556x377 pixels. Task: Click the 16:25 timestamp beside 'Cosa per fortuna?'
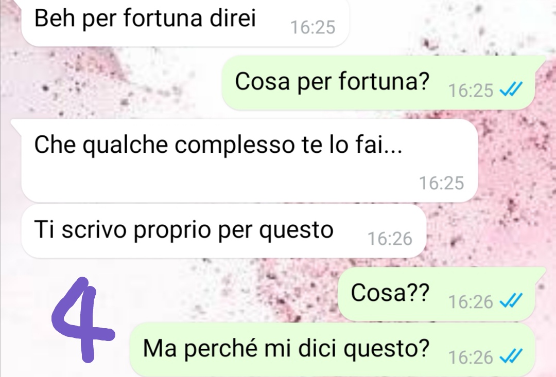tap(471, 91)
